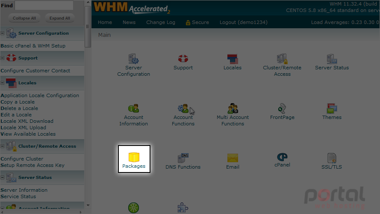Open the SSL/TLS certificate icon
The width and height of the screenshot is (380, 214).
point(332,158)
